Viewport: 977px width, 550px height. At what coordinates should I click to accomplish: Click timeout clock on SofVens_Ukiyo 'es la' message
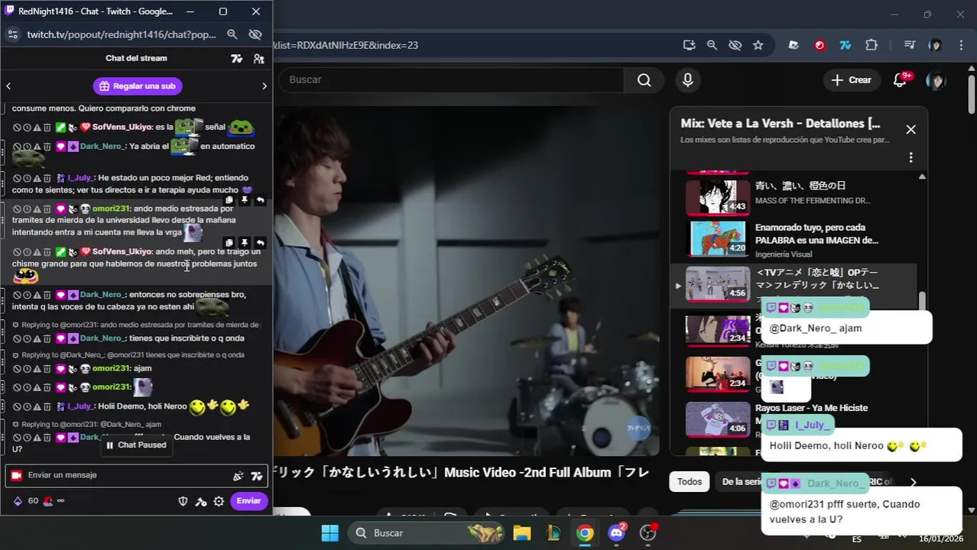[x=27, y=128]
